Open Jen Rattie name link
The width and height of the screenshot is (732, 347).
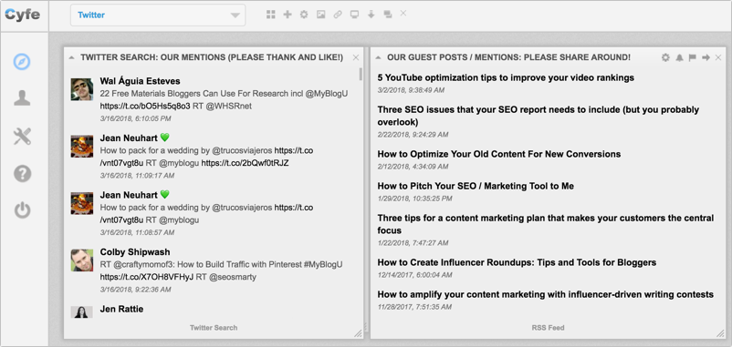point(121,310)
